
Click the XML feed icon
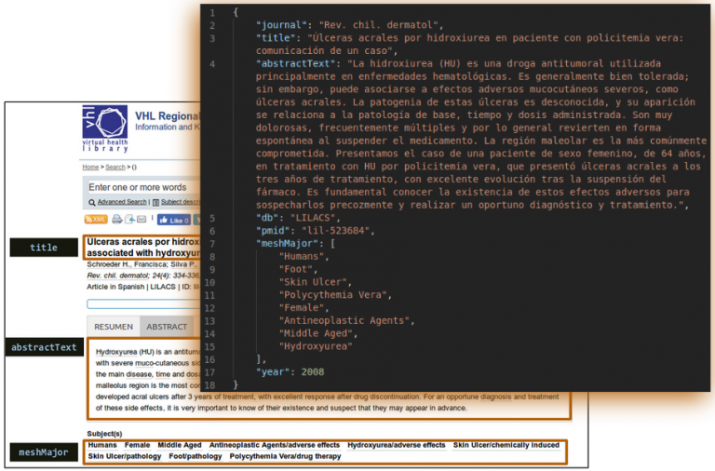pyautogui.click(x=96, y=220)
